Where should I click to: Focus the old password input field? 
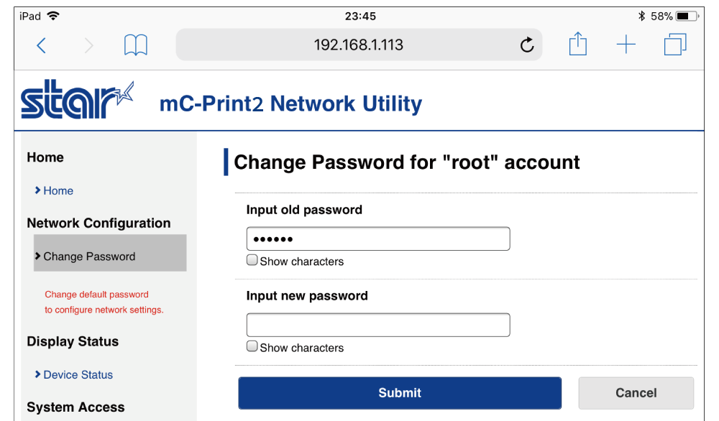378,239
